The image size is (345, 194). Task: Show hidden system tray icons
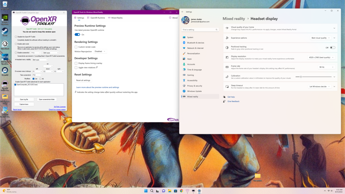coord(325,191)
